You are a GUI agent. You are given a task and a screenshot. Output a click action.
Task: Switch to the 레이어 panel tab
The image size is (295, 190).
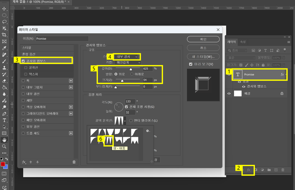[232, 42]
